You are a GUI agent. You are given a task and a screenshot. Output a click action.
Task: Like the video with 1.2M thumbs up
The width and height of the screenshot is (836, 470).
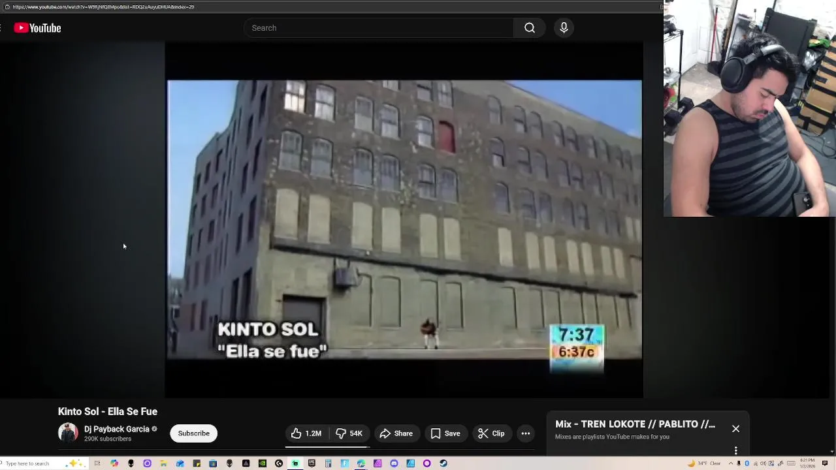click(x=306, y=433)
